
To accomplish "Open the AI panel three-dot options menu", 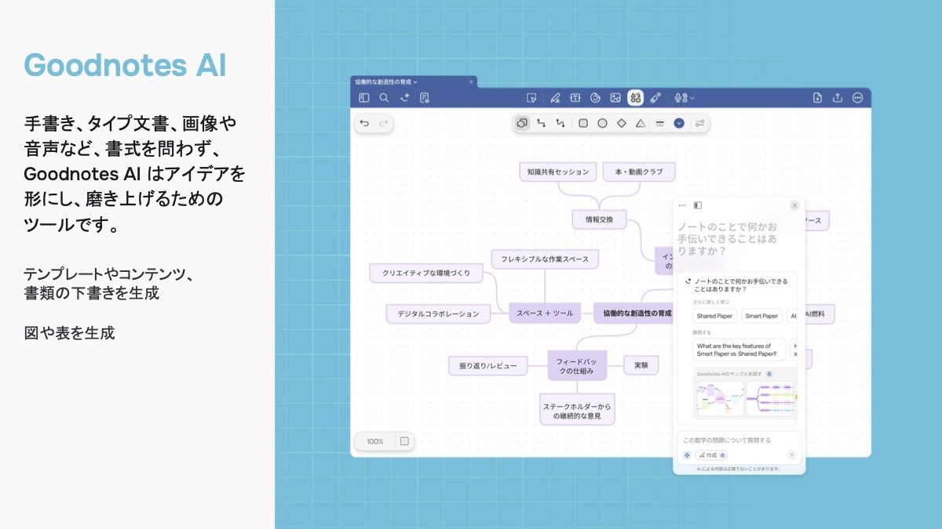I will click(682, 205).
